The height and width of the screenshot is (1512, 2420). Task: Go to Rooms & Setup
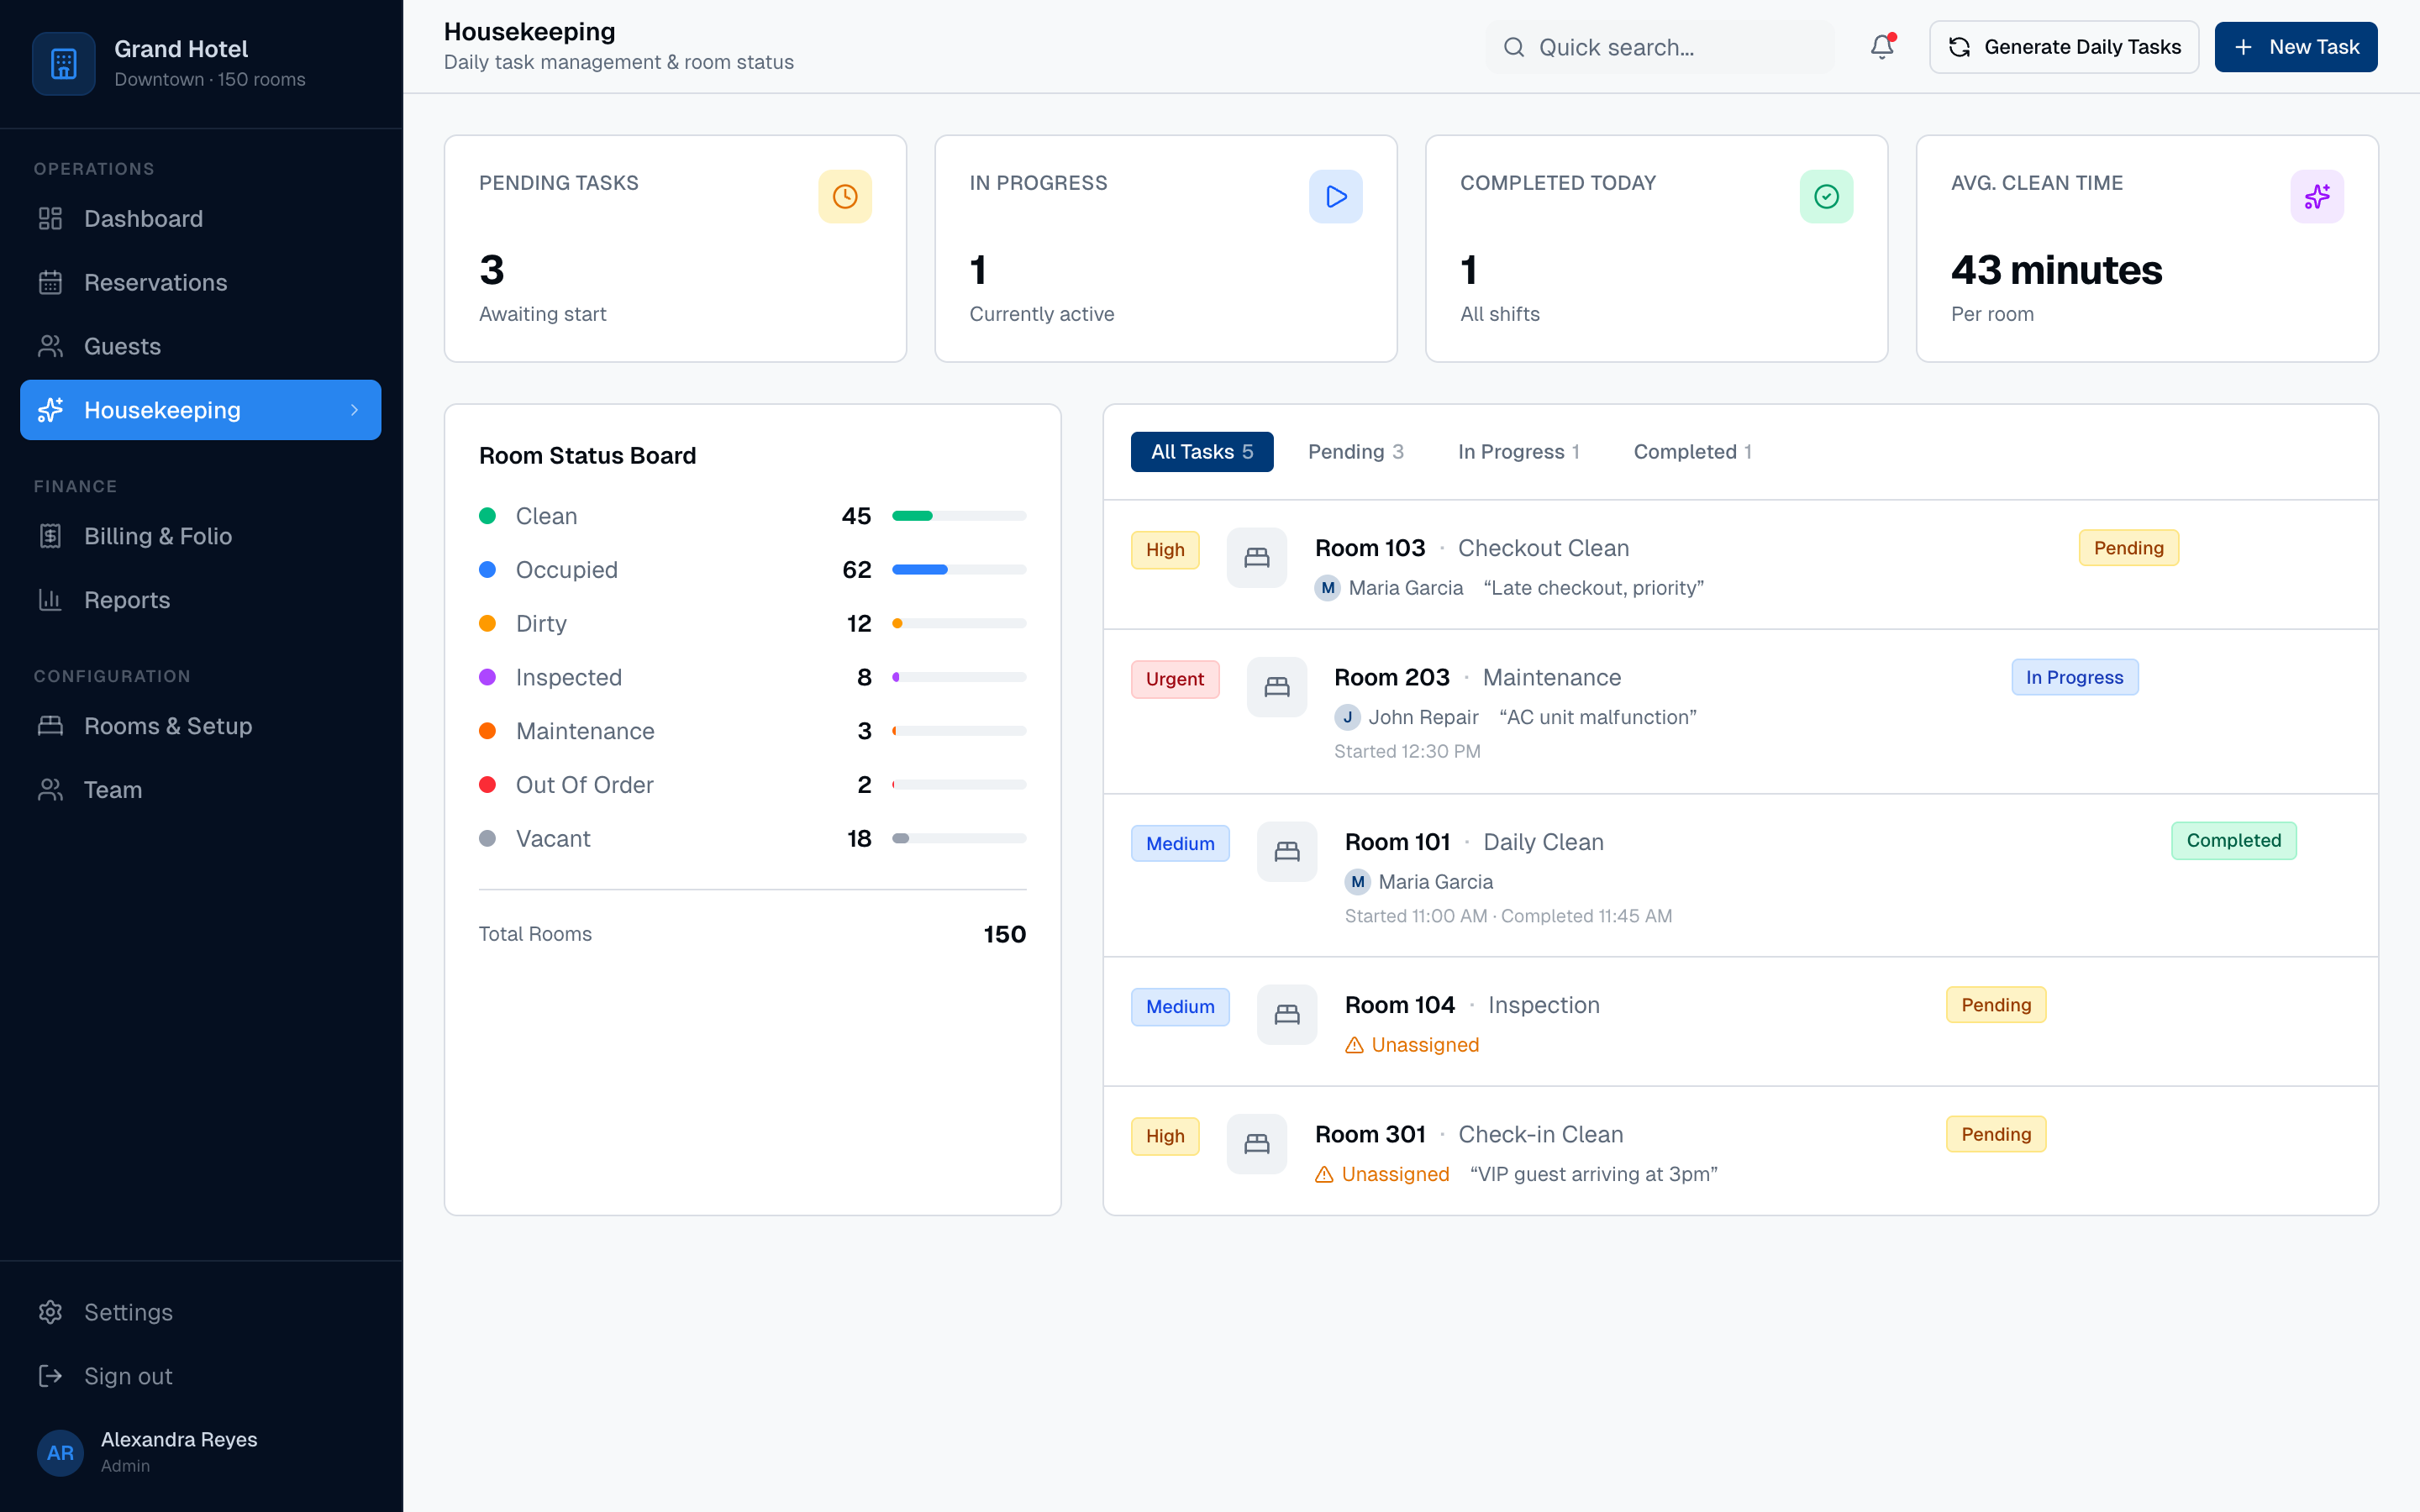click(200, 726)
